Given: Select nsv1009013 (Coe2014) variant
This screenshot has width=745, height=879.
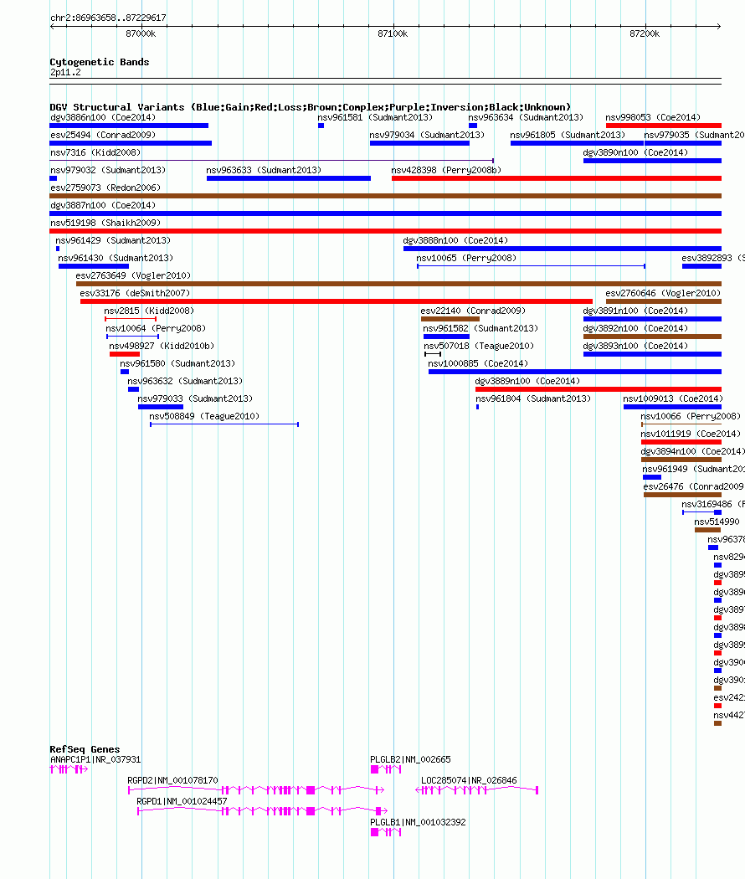Looking at the screenshot, I should pyautogui.click(x=672, y=406).
